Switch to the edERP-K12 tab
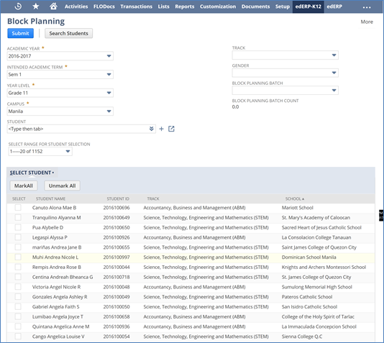 point(308,6)
